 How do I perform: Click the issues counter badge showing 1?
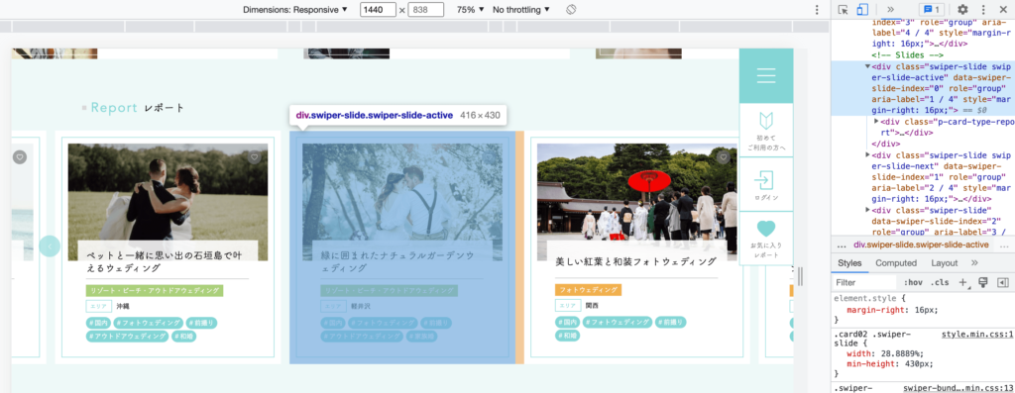coord(932,10)
